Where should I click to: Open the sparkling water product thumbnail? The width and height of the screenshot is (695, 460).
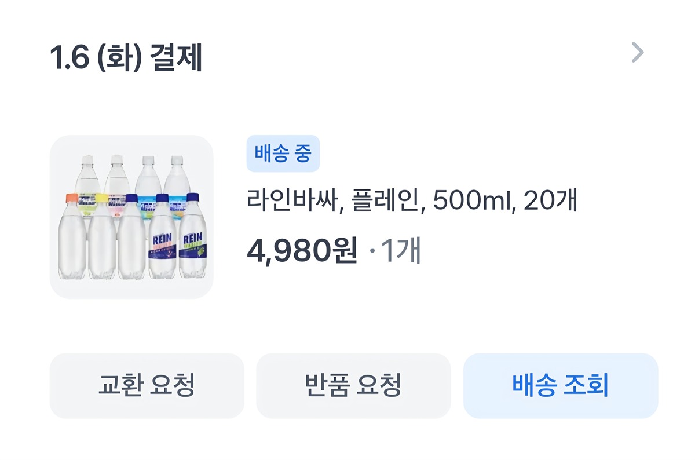pyautogui.click(x=131, y=217)
